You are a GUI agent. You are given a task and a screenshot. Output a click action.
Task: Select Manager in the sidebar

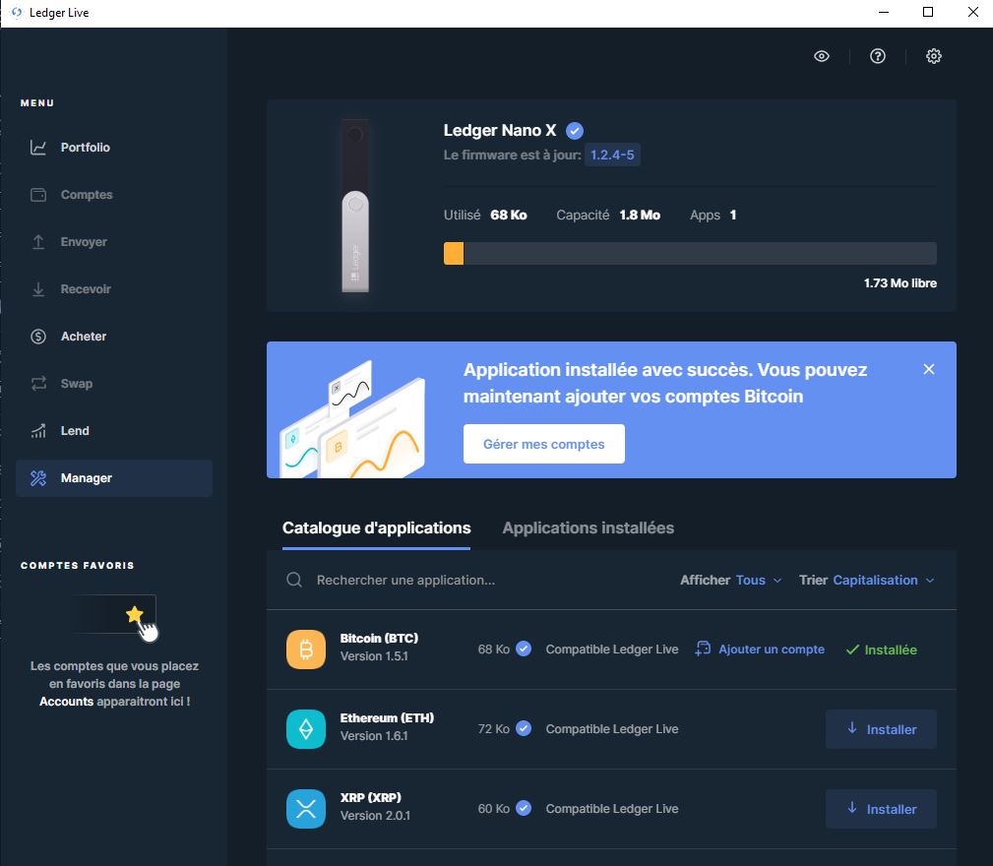(114, 478)
